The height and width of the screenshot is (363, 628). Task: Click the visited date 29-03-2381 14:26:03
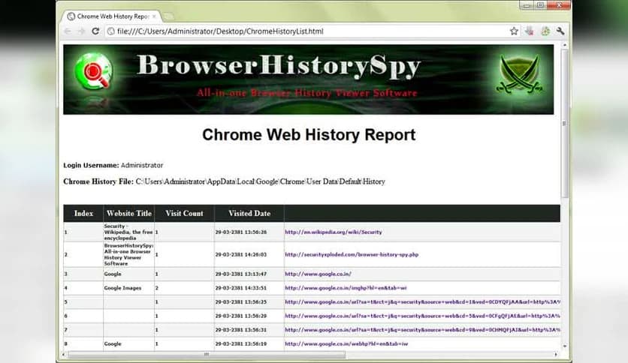click(x=240, y=254)
